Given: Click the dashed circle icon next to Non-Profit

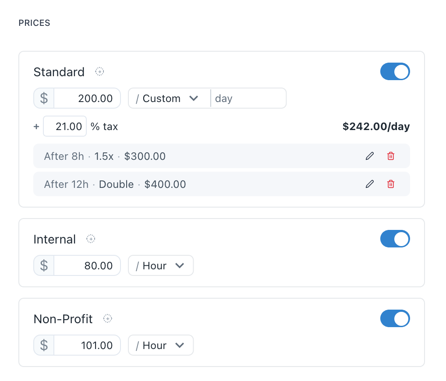Looking at the screenshot, I should click(106, 319).
